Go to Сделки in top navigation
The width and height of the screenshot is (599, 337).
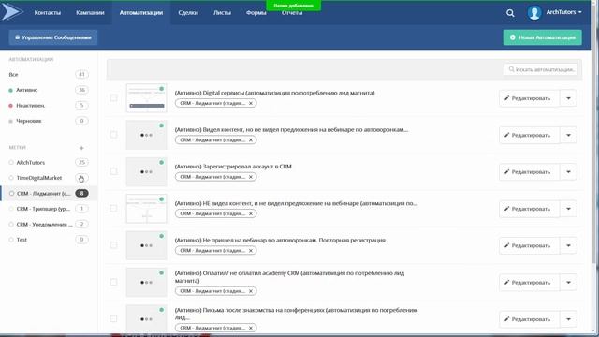pyautogui.click(x=188, y=13)
